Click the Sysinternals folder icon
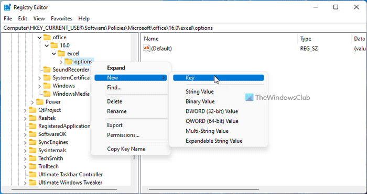 click(x=33, y=151)
